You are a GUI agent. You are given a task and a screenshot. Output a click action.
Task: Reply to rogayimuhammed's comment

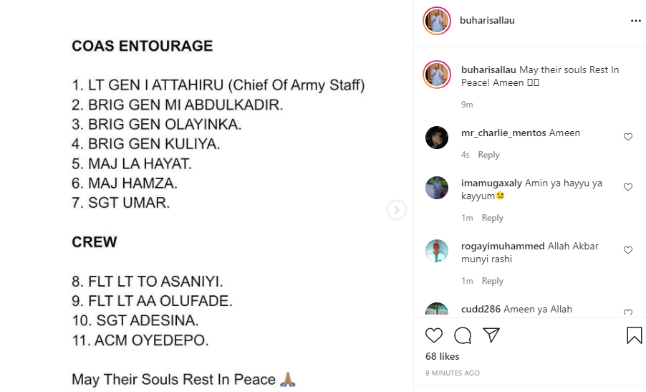coord(492,281)
